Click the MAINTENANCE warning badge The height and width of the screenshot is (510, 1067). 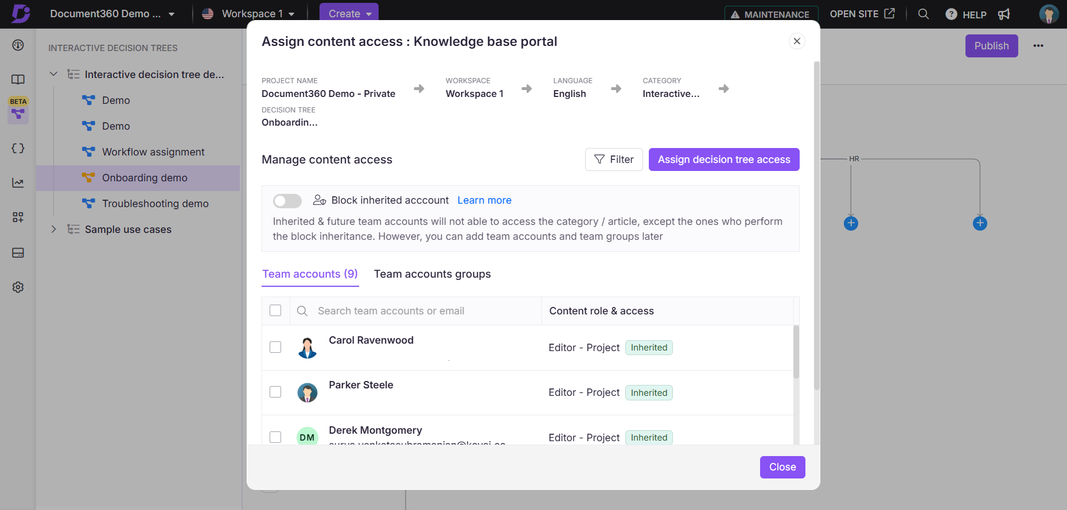771,14
